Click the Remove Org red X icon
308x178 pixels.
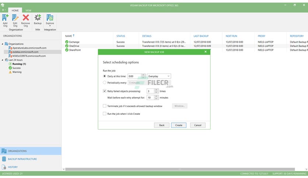[25, 18]
